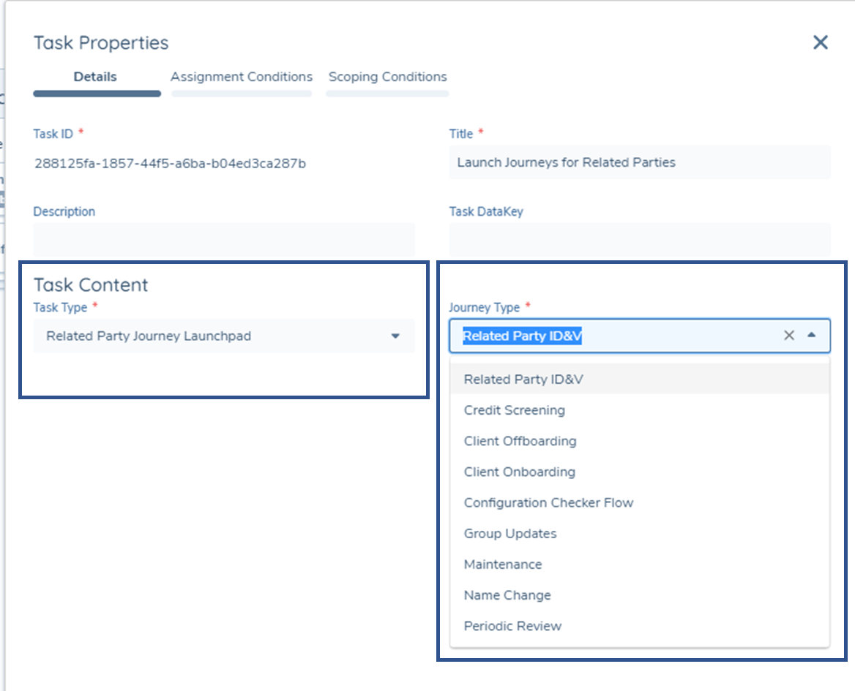
Task: Open the Task Type dropdown arrow
Action: click(395, 336)
